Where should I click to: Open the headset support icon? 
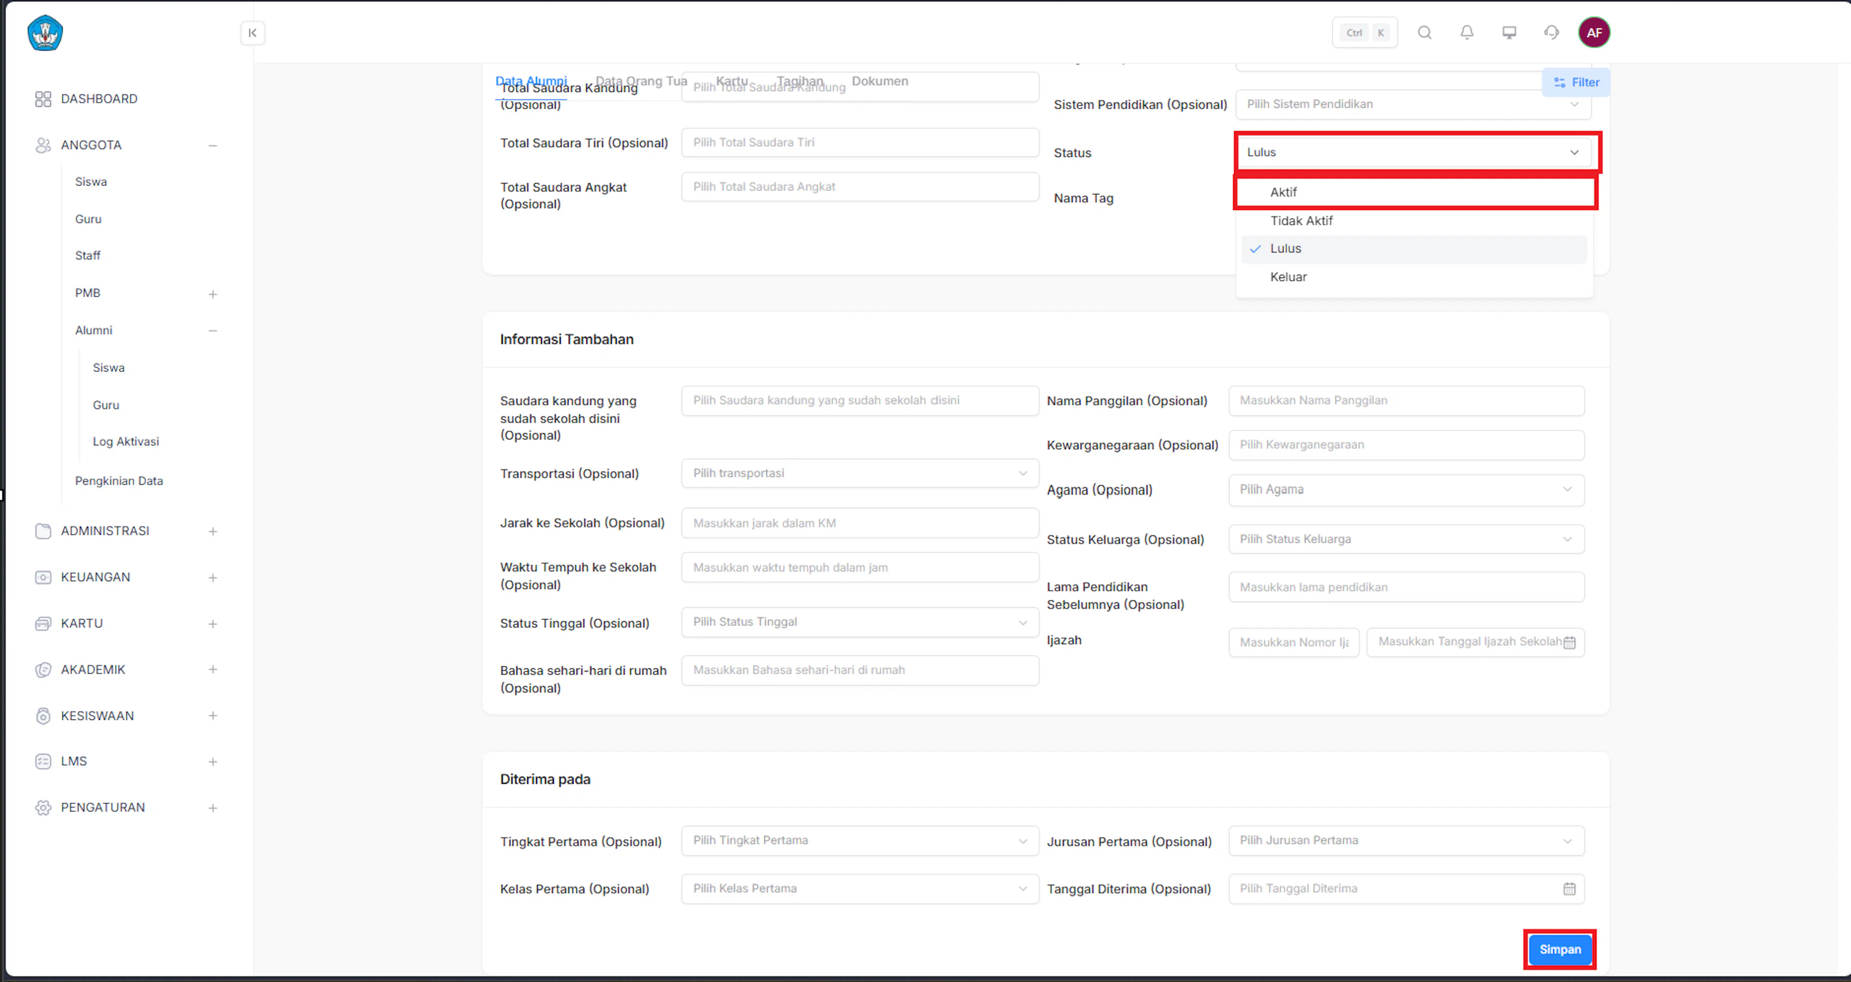[x=1551, y=32]
